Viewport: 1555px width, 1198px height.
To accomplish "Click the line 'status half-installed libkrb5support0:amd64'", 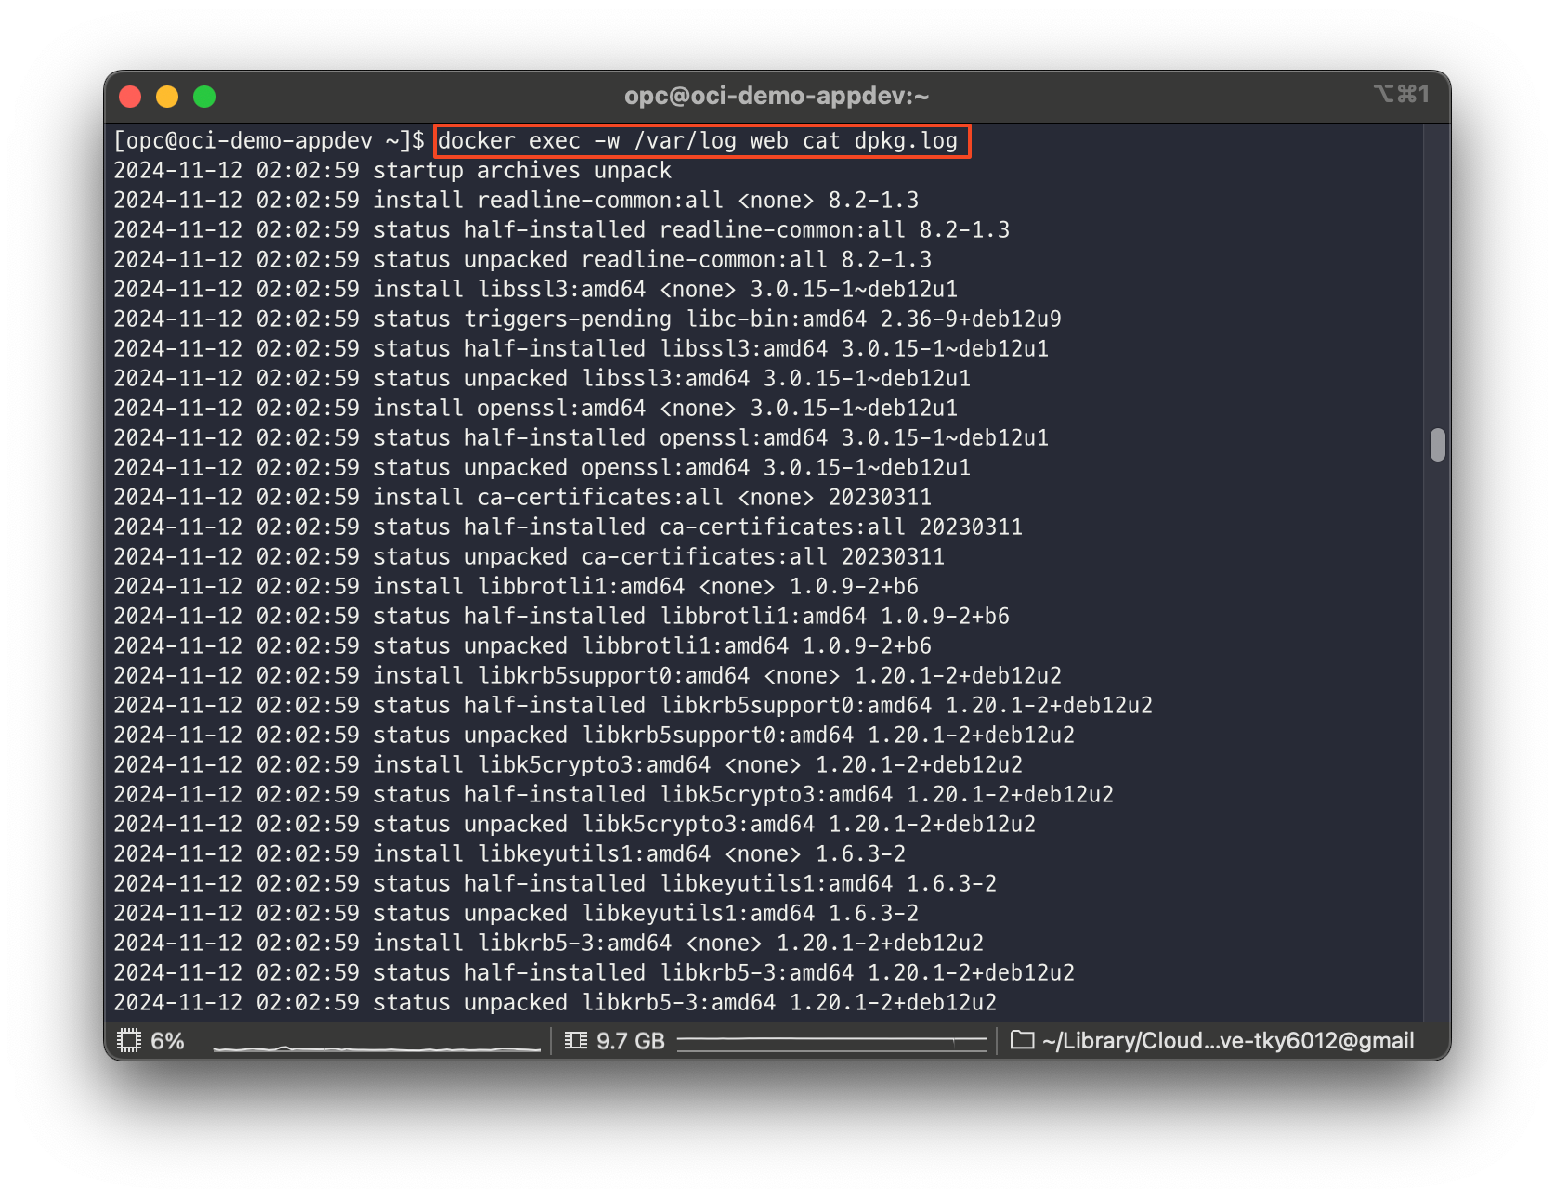I will click(634, 706).
